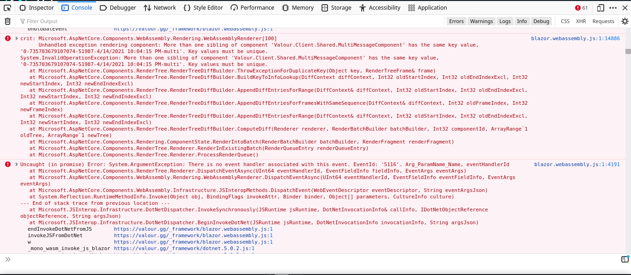Viewport: 631px width, 275px height.
Task: Open console settings gear
Action: (625, 21)
